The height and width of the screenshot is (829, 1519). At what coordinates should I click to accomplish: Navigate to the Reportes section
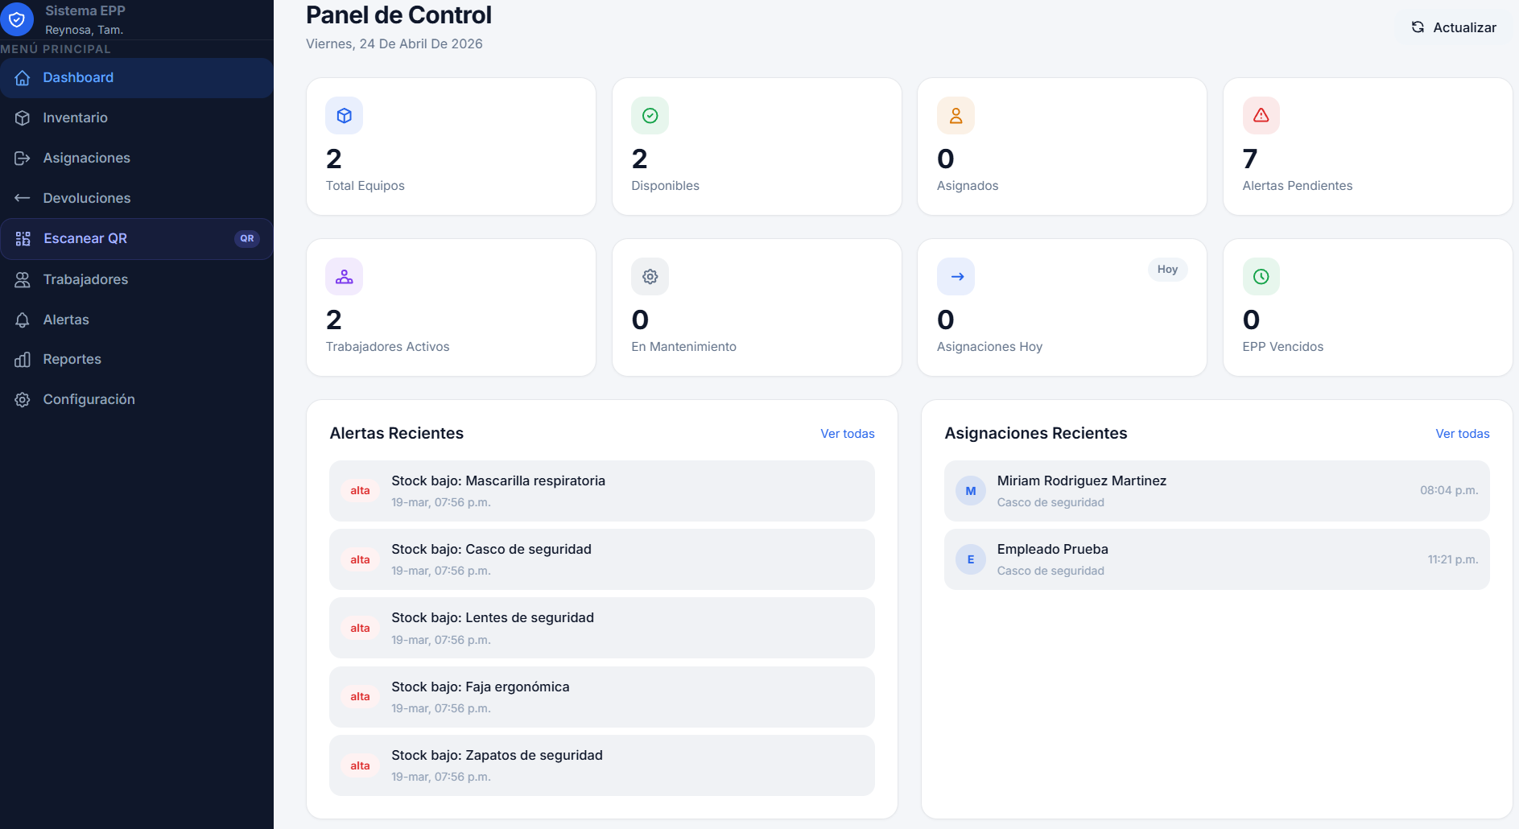[x=72, y=359]
